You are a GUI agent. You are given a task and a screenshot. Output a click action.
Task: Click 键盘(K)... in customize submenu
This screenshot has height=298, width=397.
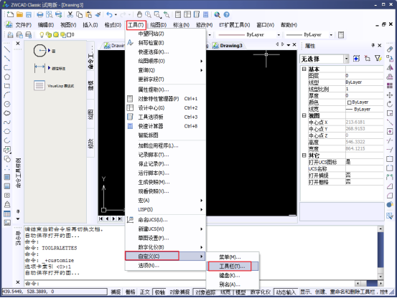[x=233, y=276]
